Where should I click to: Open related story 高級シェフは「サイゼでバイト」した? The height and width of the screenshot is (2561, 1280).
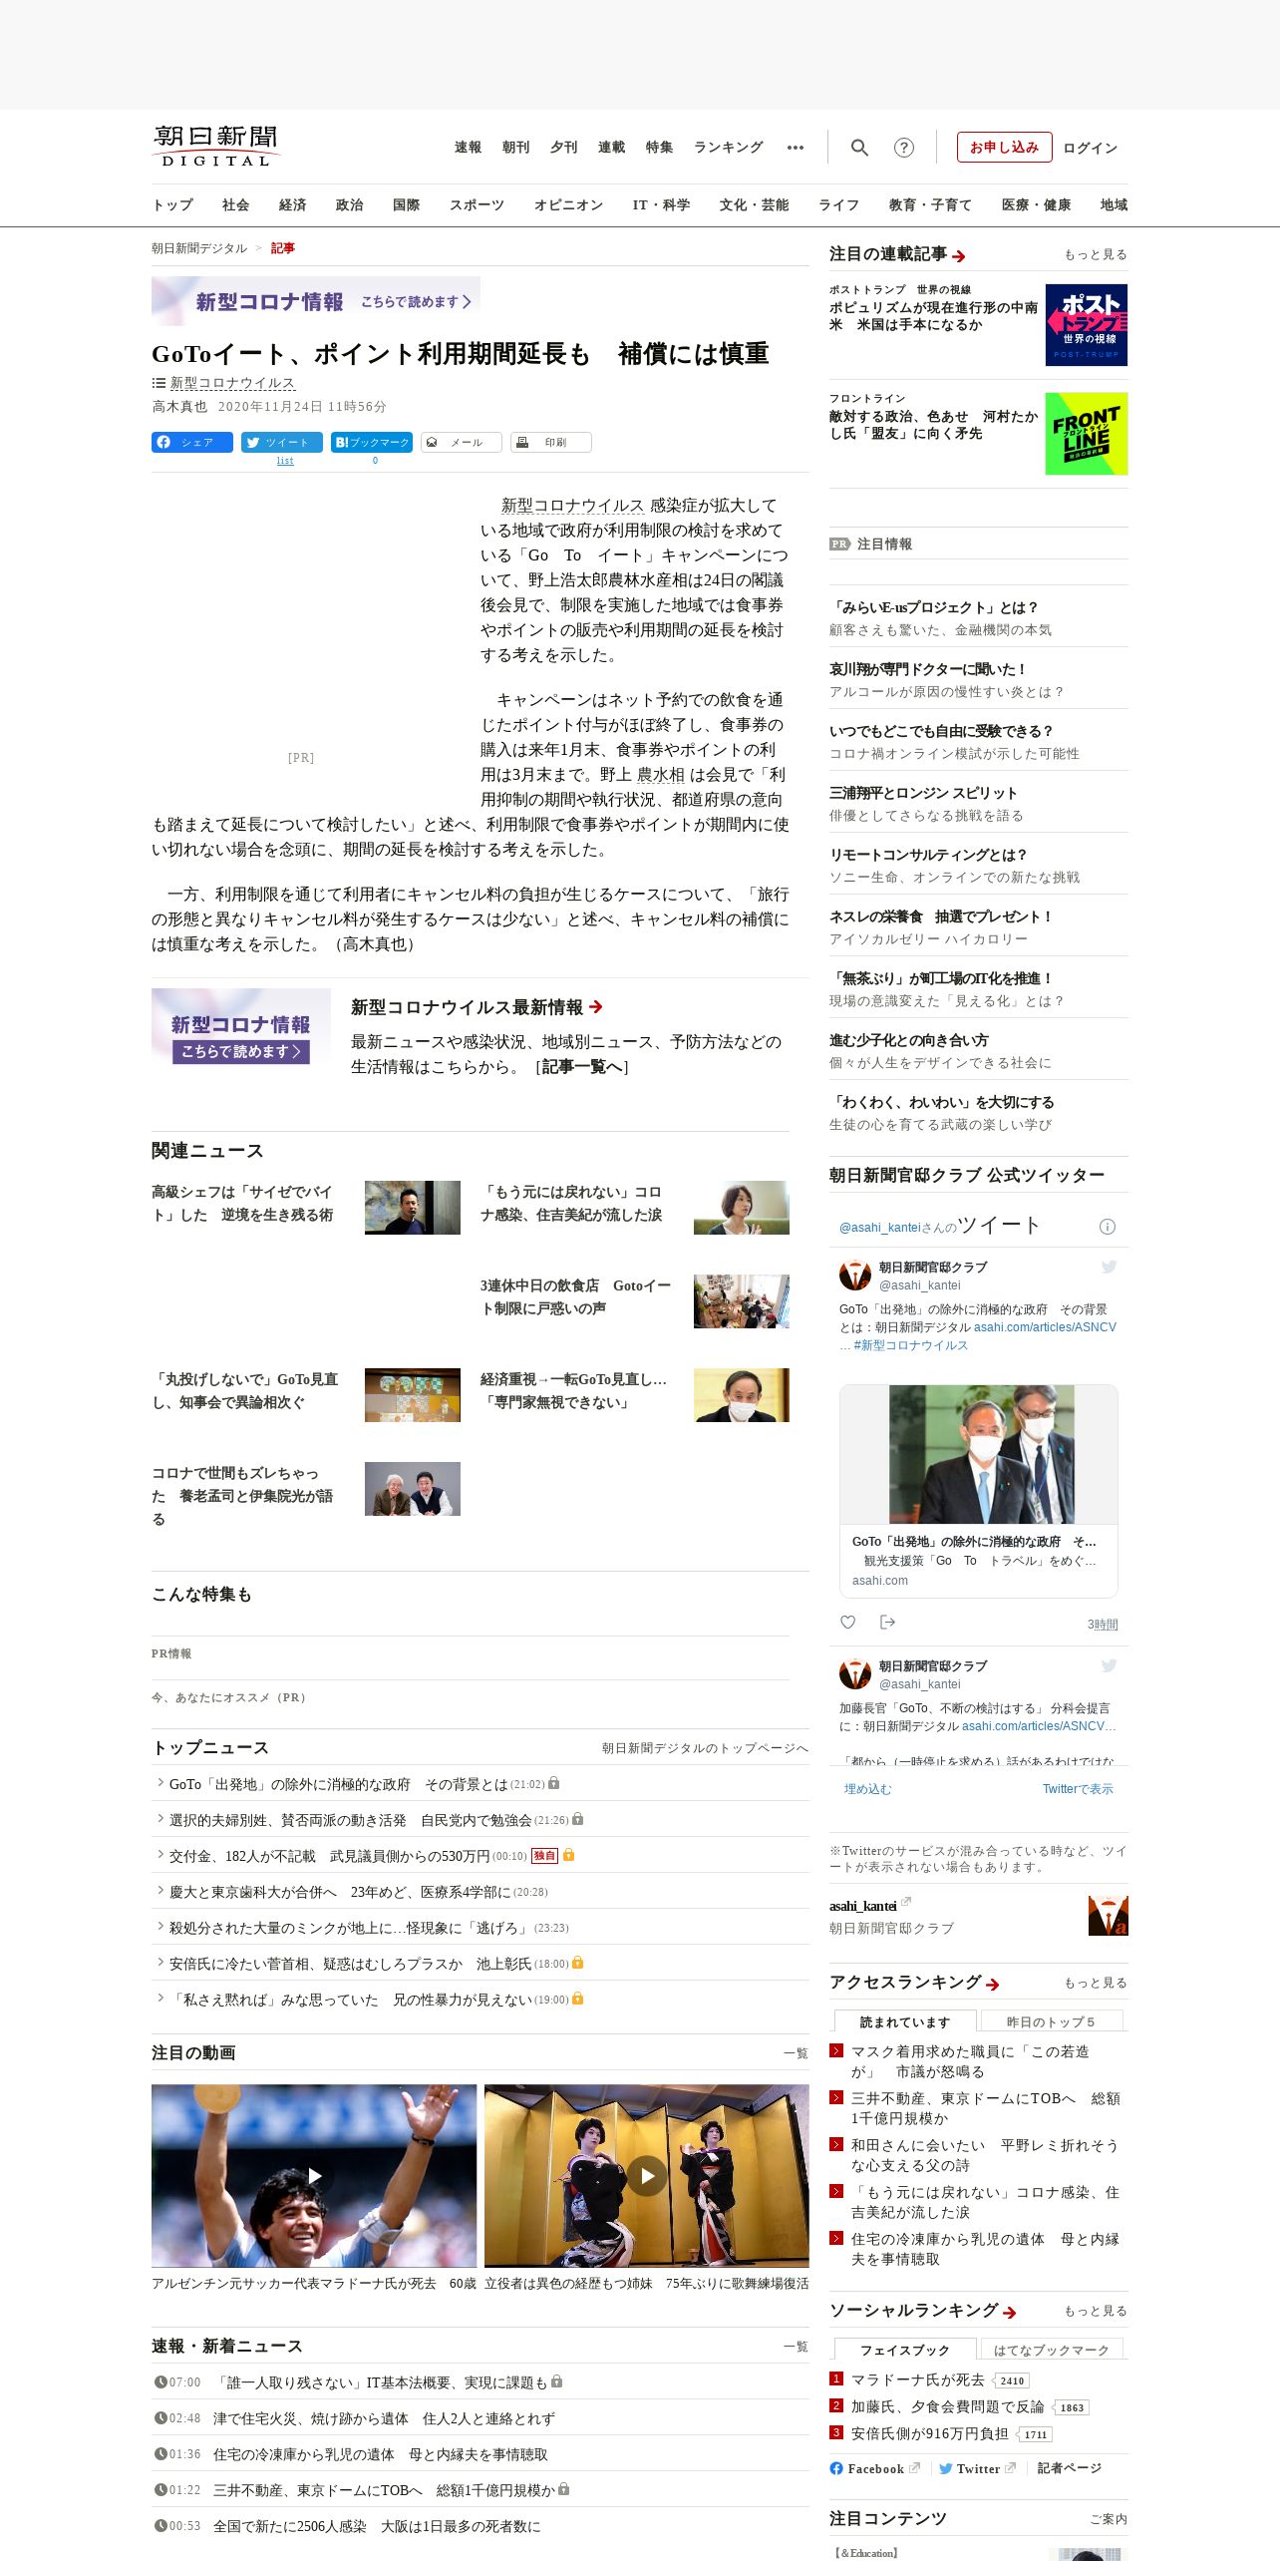(243, 1204)
